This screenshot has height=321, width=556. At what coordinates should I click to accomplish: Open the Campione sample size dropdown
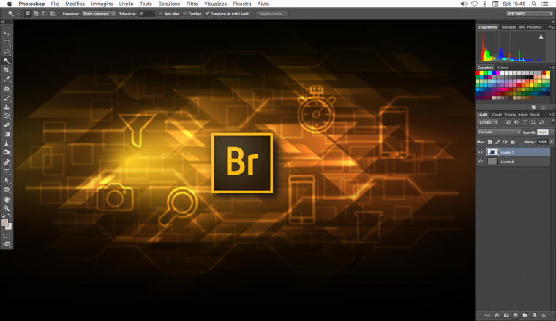pos(99,13)
